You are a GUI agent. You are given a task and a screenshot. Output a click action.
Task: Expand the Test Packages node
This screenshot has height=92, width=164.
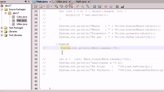(x=2, y=28)
